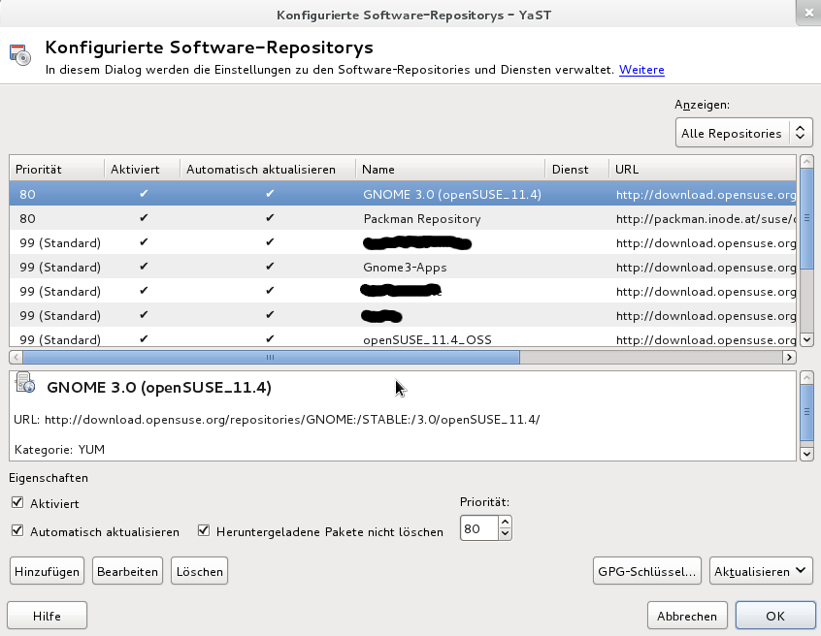Click the table's horizontal scroll left arrow
The height and width of the screenshot is (636, 821).
pos(16,357)
